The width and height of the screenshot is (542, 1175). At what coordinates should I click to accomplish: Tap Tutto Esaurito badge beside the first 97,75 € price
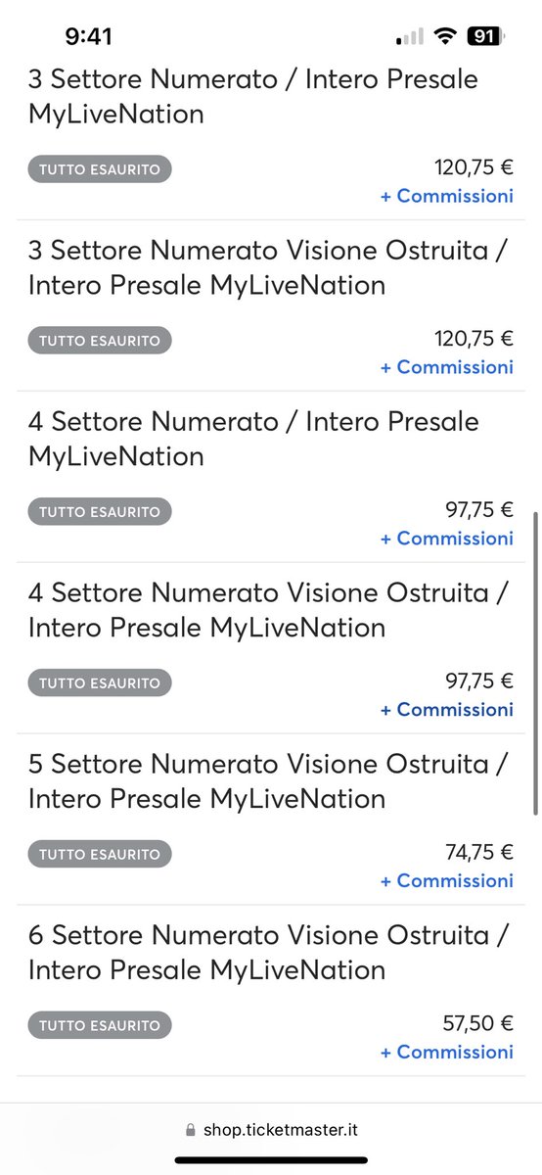(x=100, y=511)
